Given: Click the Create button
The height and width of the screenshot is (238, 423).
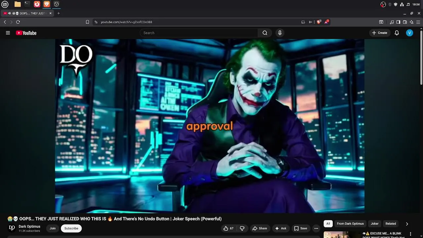Looking at the screenshot, I should point(379,33).
